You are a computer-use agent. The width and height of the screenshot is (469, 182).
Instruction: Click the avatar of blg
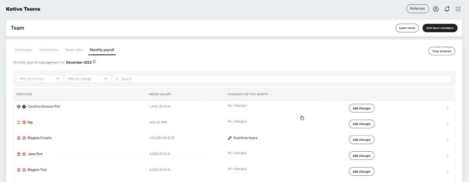pos(24,122)
